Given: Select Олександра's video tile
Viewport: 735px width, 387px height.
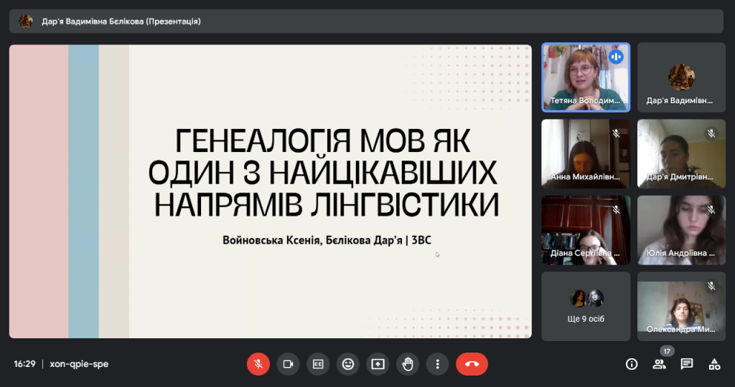Looking at the screenshot, I should pyautogui.click(x=681, y=306).
